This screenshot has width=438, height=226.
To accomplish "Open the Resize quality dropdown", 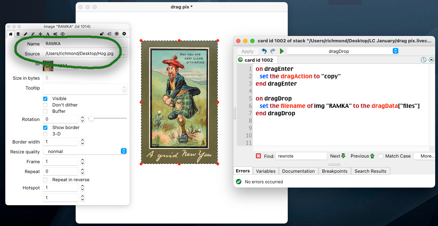I will 85,151.
